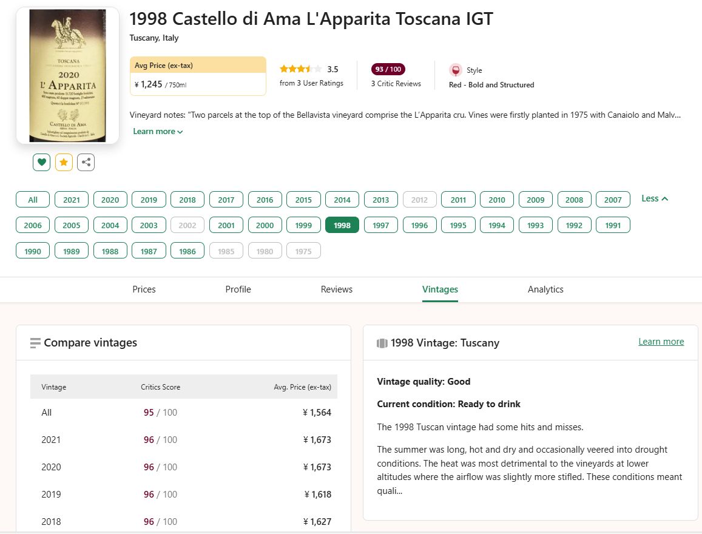Pick the 1999 vintage pill

pos(303,225)
